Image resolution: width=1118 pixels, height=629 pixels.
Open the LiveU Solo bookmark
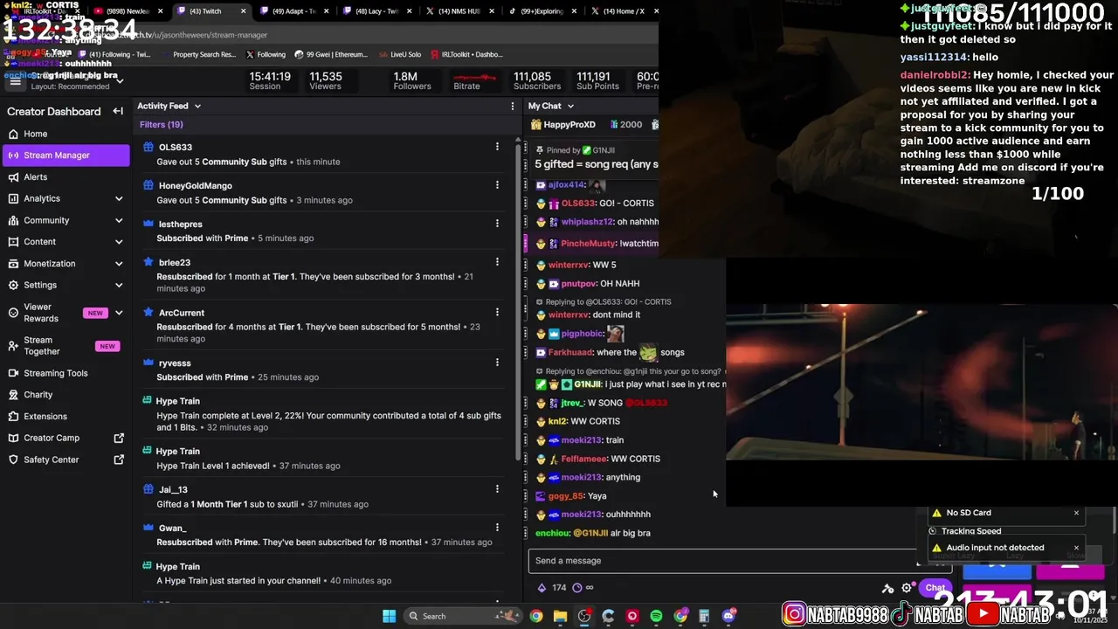(399, 54)
